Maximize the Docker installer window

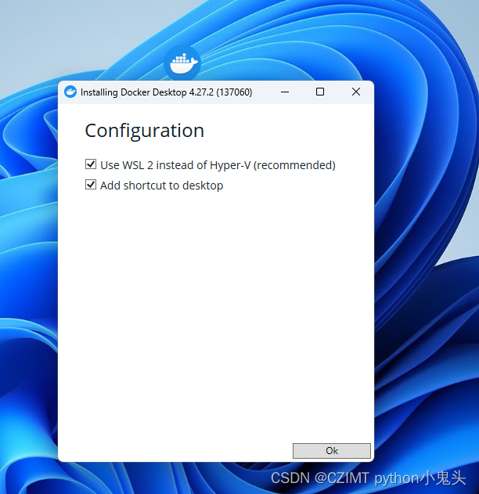pyautogui.click(x=320, y=92)
